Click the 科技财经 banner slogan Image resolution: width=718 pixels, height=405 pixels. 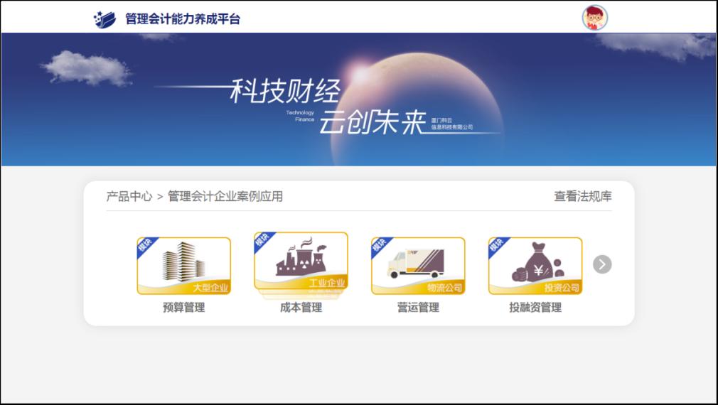click(285, 92)
